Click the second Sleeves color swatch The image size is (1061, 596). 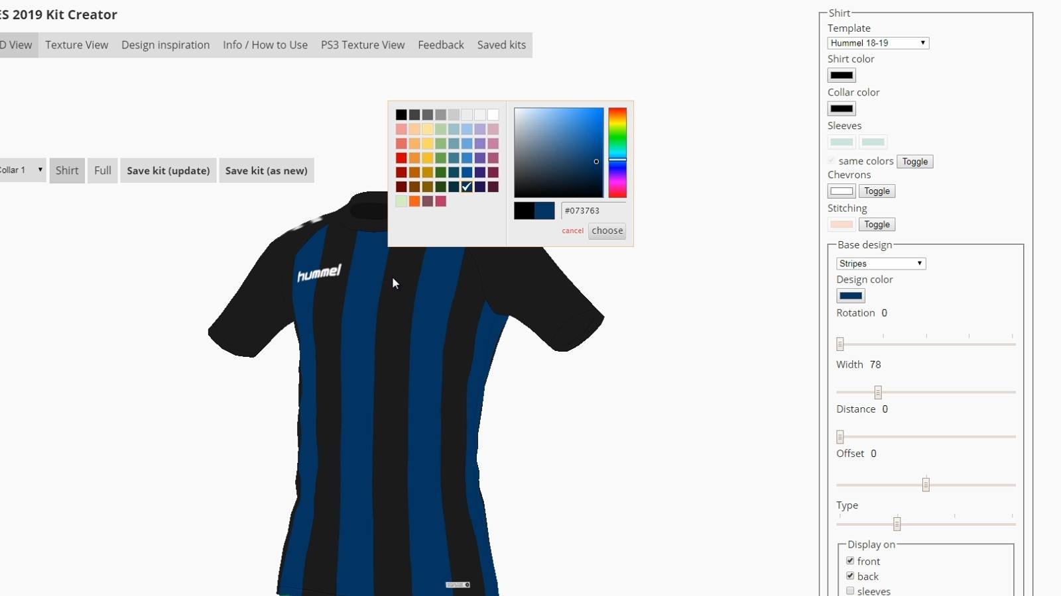click(873, 142)
